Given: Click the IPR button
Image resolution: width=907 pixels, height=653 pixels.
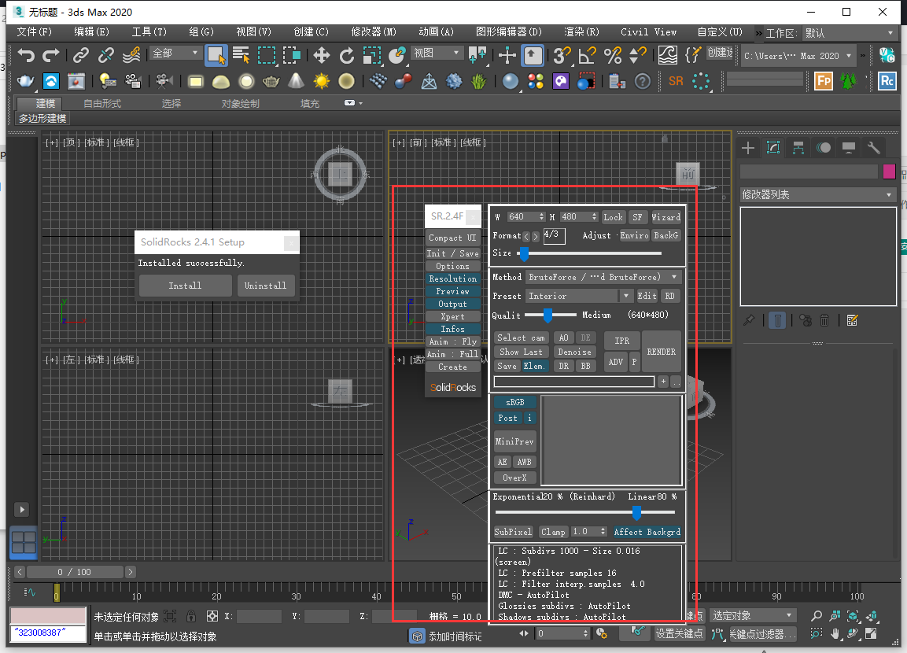Looking at the screenshot, I should 621,341.
